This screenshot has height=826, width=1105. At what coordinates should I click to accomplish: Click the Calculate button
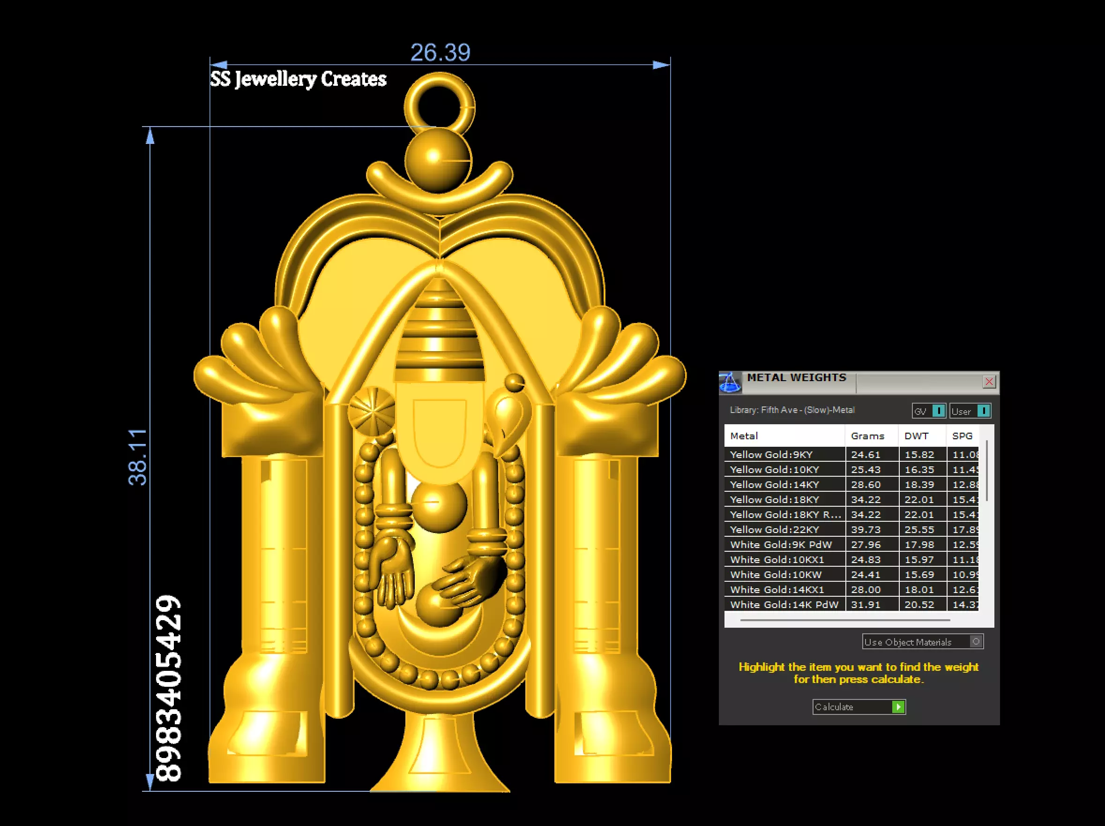point(859,707)
